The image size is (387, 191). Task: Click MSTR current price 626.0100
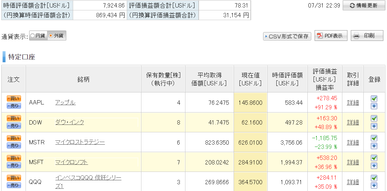(x=250, y=142)
